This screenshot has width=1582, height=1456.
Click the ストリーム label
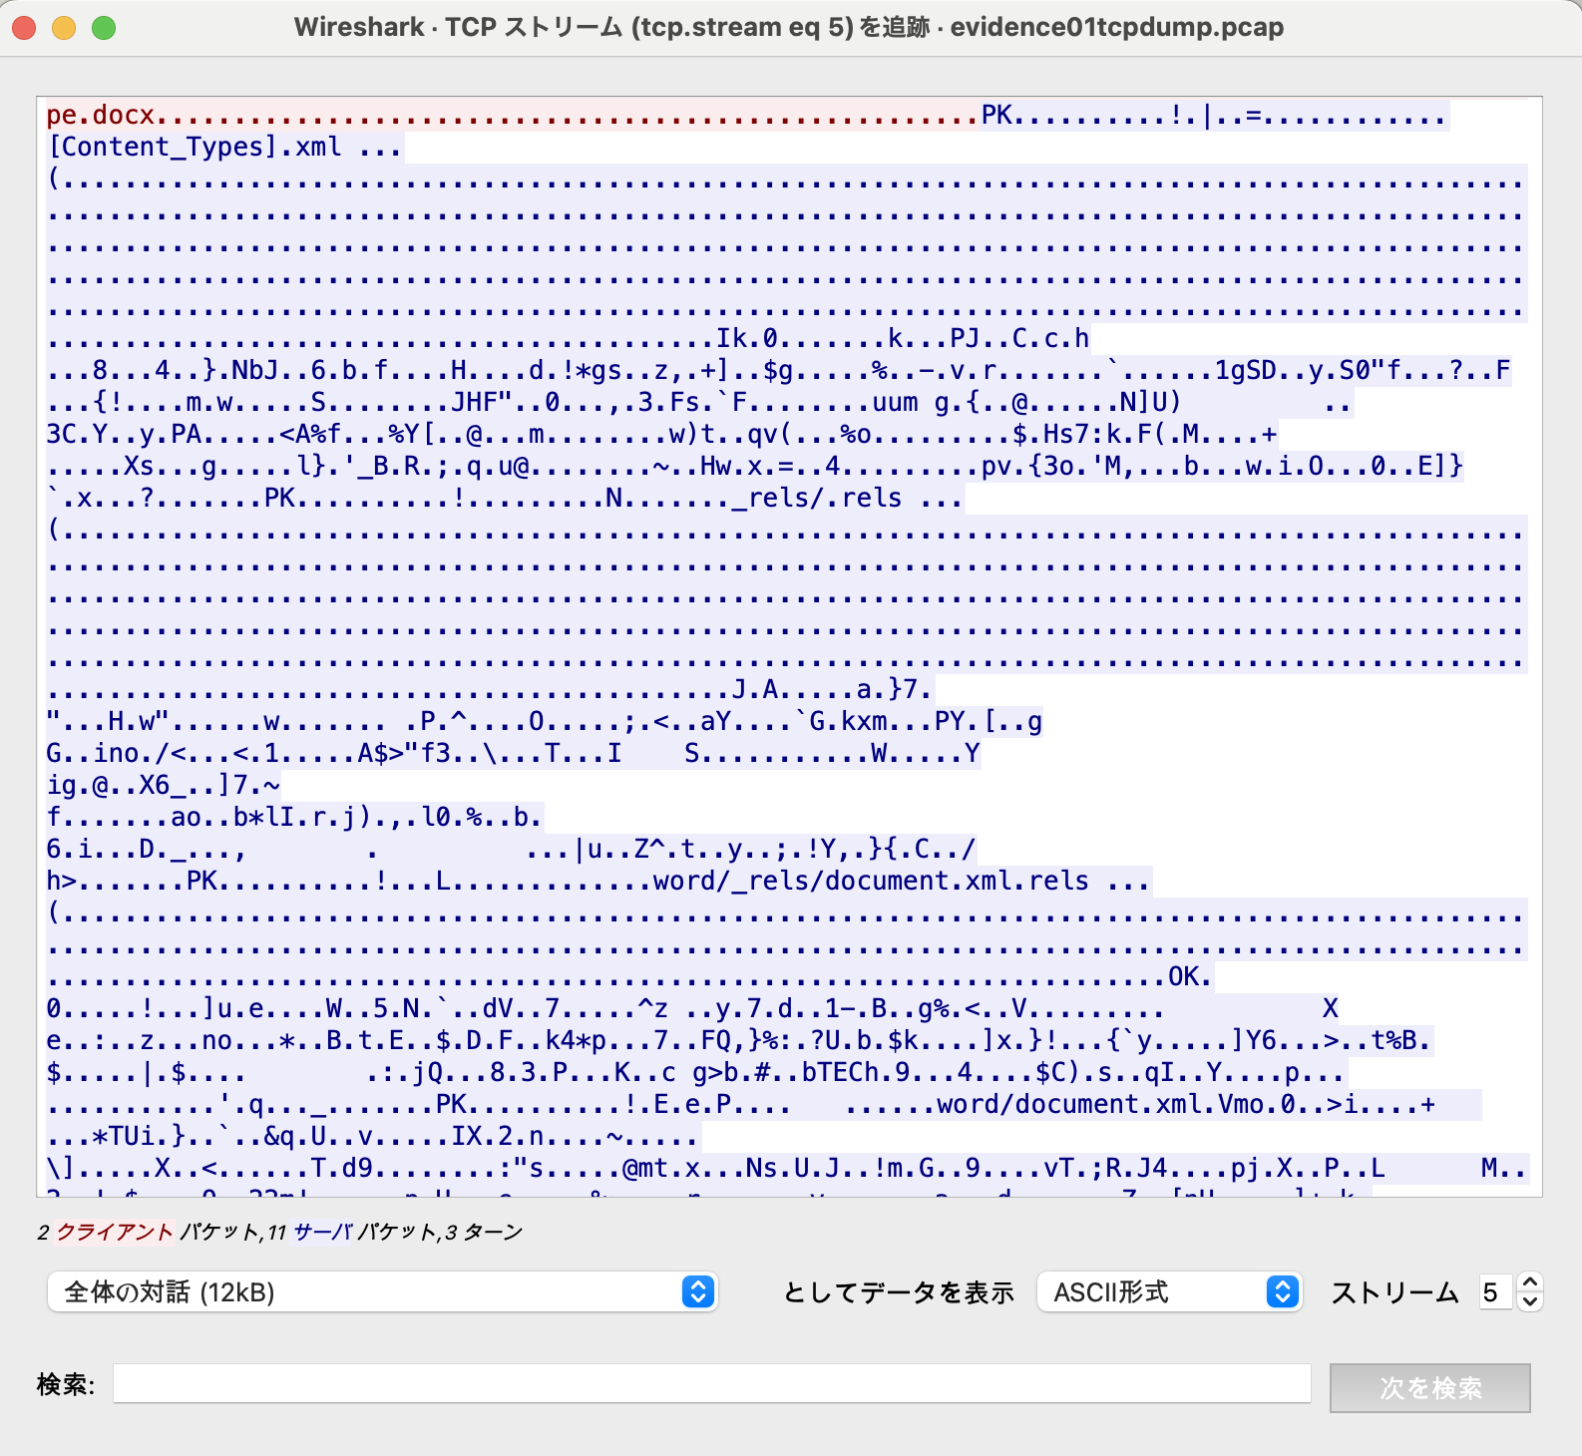click(x=1395, y=1293)
